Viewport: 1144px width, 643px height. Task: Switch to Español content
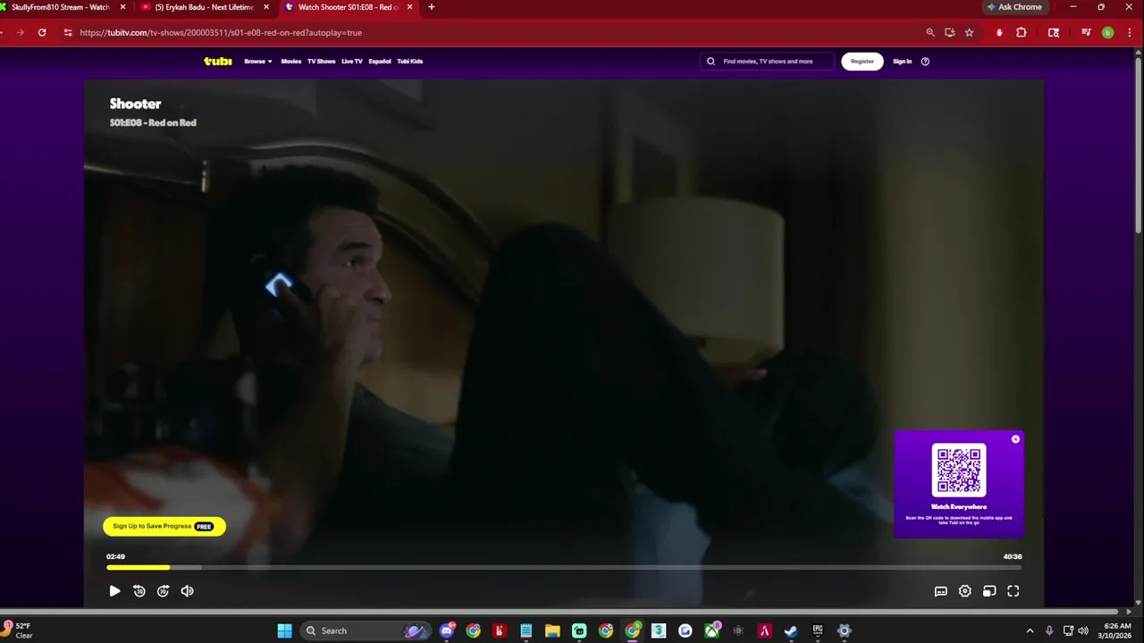380,62
